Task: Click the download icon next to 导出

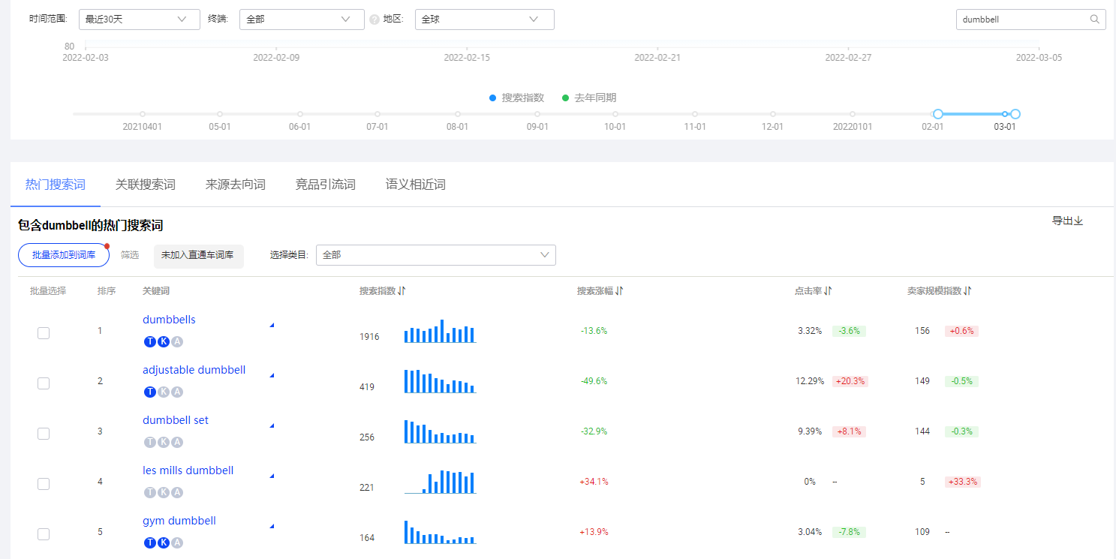Action: coord(1078,221)
